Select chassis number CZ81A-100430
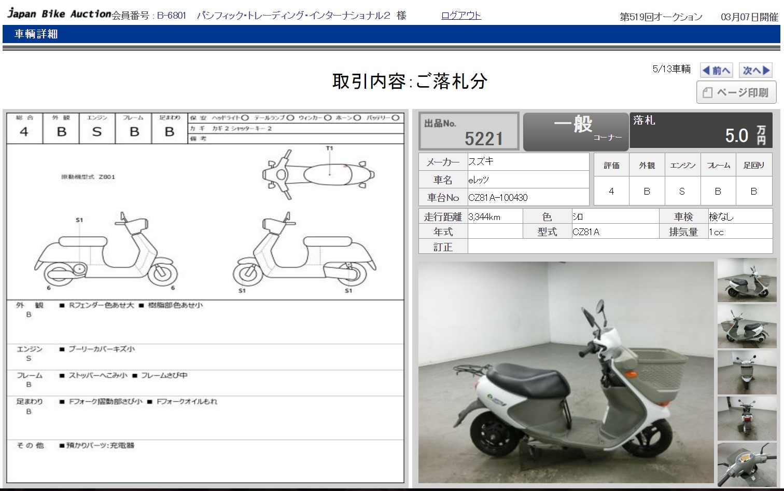This screenshot has width=784, height=491. coord(498,198)
